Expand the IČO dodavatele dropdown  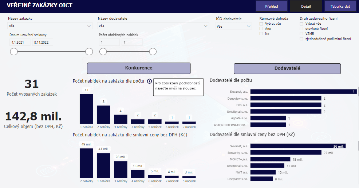click(233, 26)
